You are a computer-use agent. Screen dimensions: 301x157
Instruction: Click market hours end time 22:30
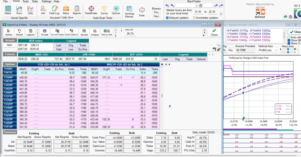click(212, 12)
